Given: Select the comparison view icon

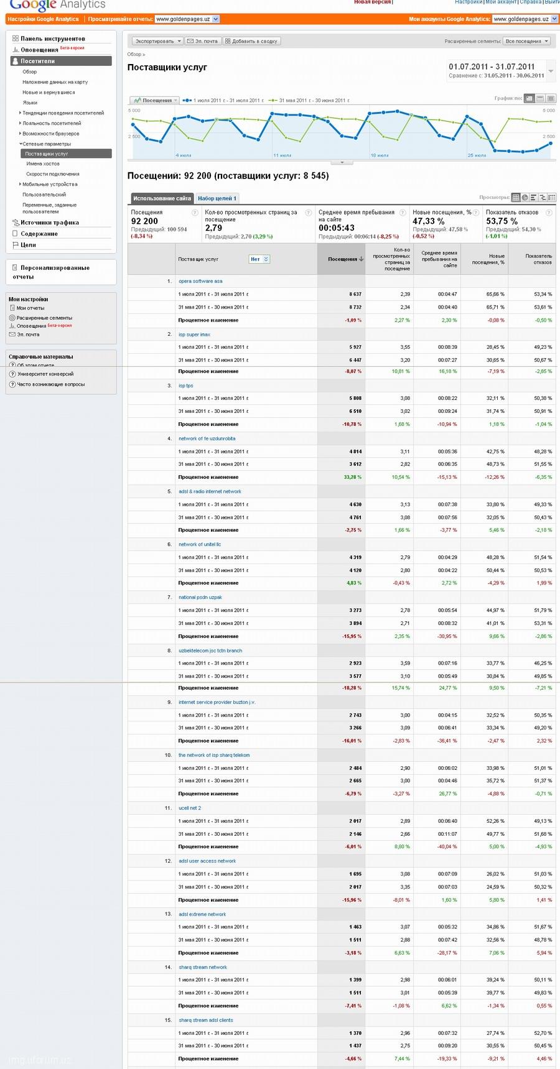Looking at the screenshot, I should pos(542,198).
